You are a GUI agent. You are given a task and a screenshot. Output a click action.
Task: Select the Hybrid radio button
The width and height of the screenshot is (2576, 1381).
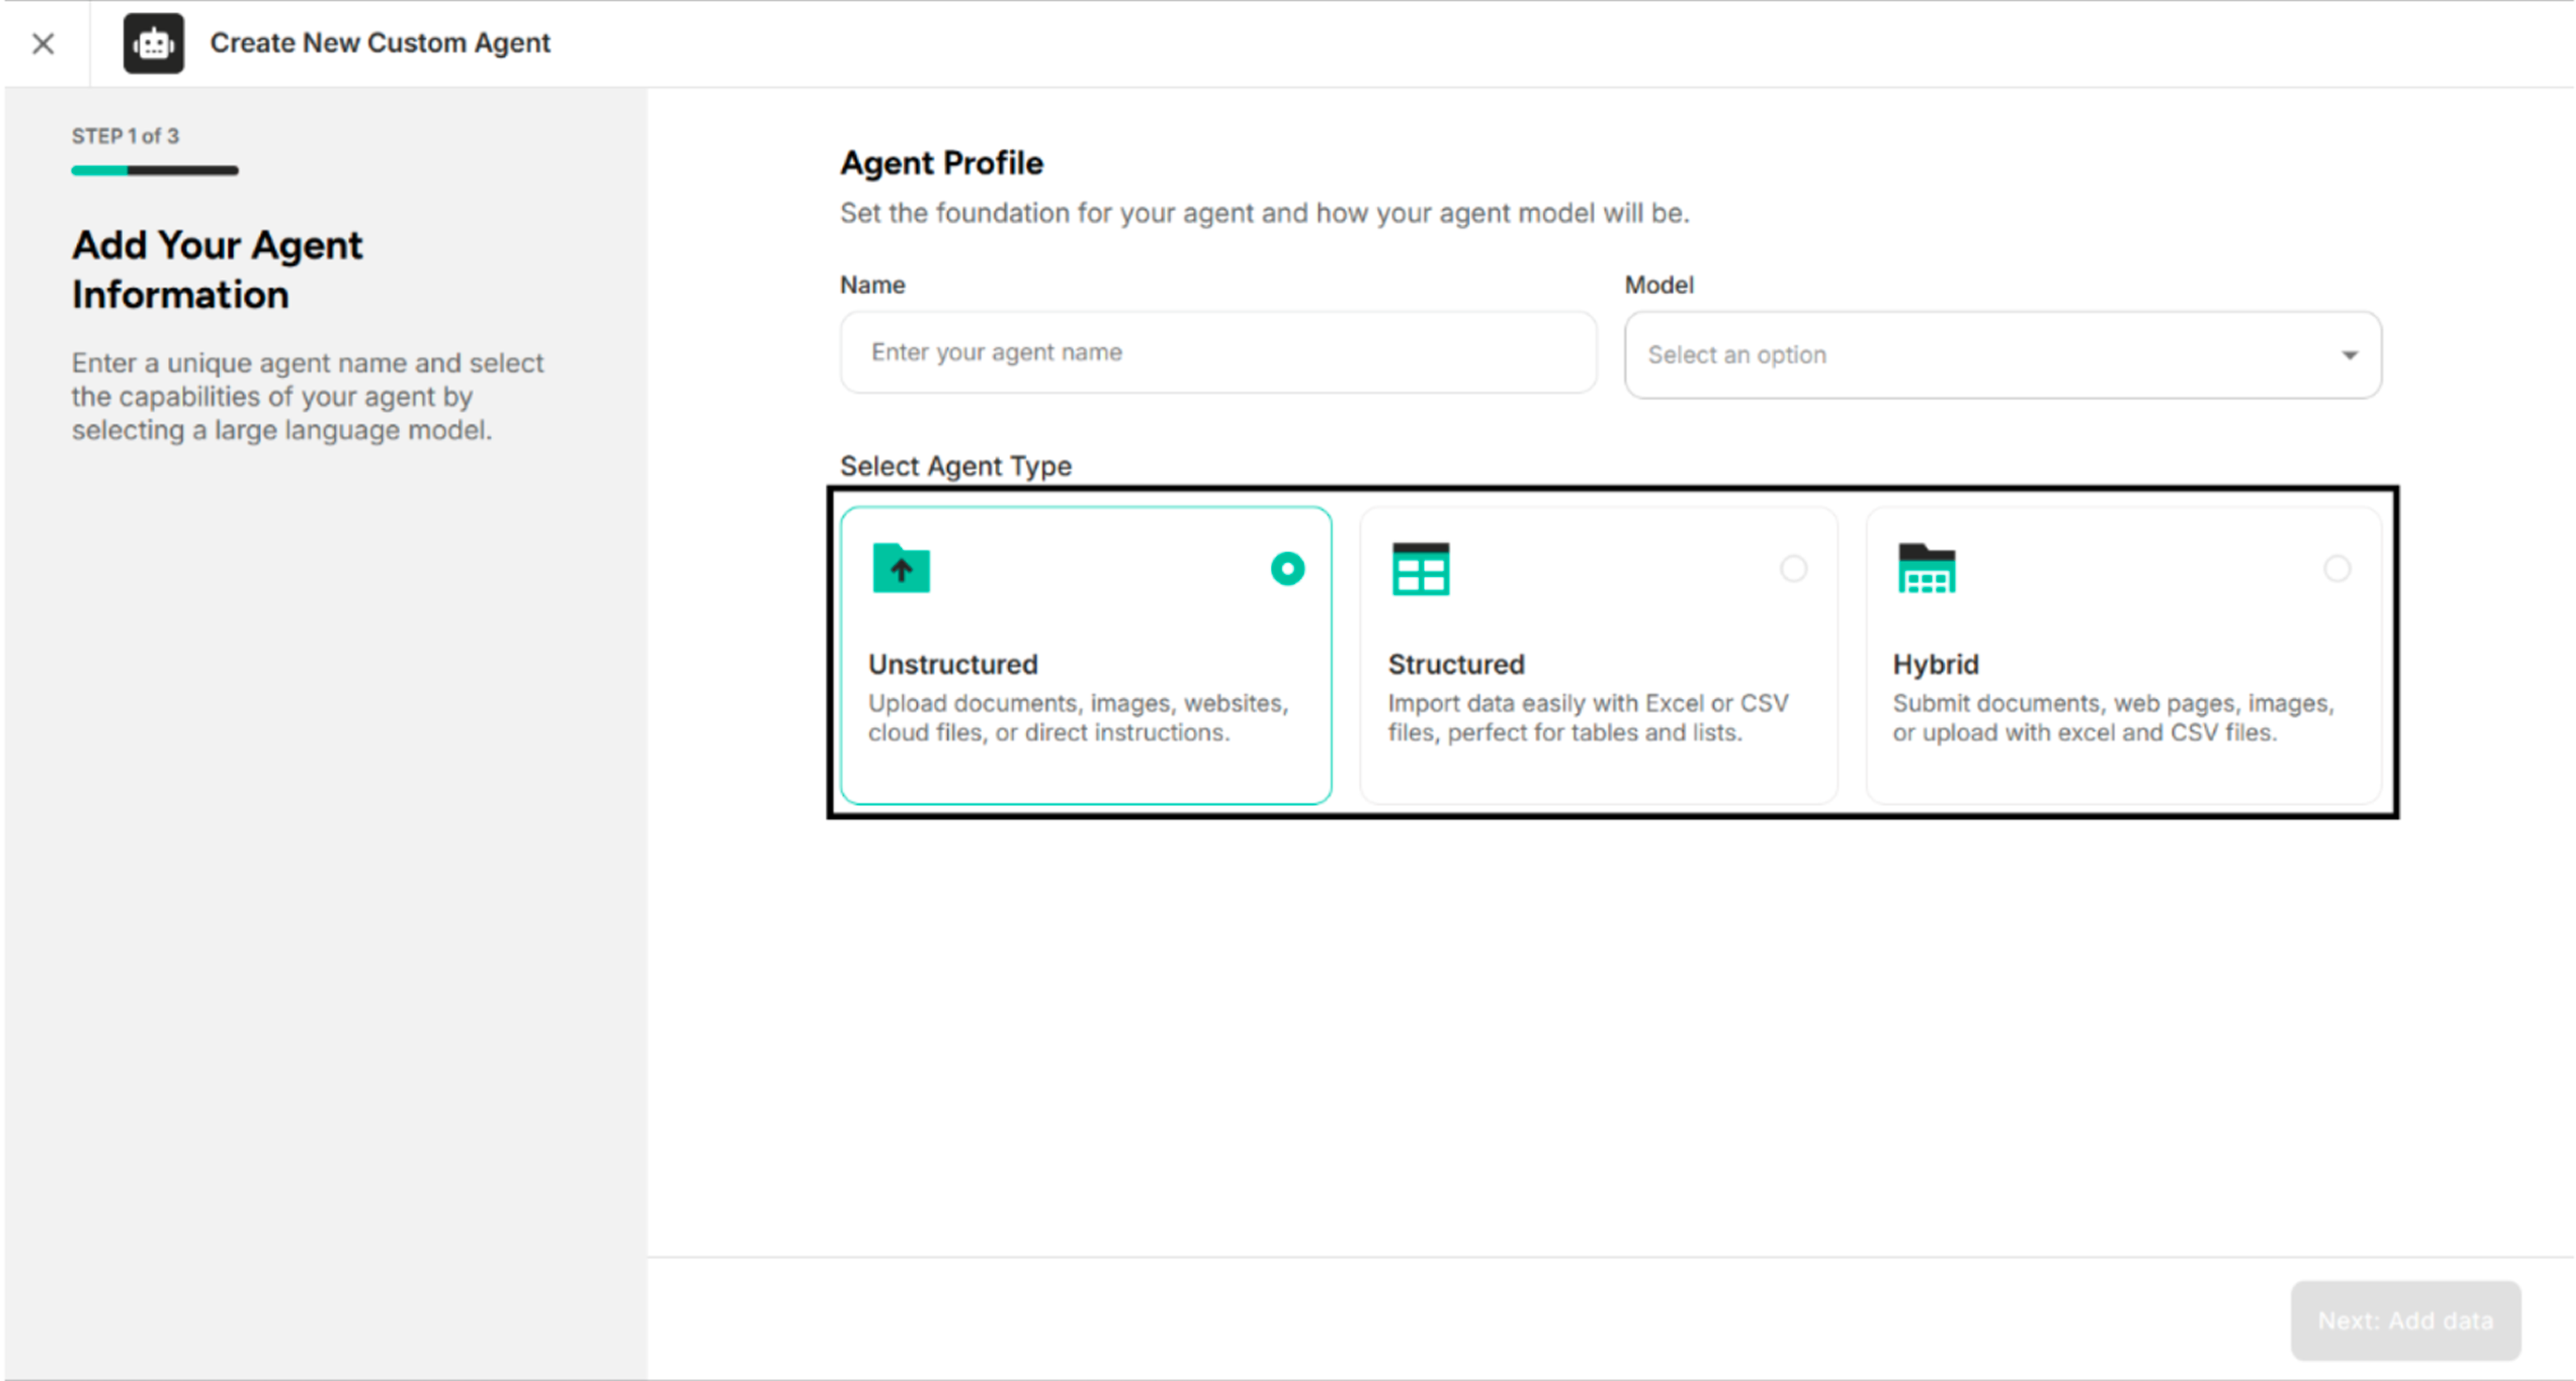coord(2336,569)
